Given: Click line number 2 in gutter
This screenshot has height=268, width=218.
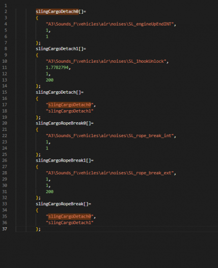Looking at the screenshot, I should tap(6, 11).
